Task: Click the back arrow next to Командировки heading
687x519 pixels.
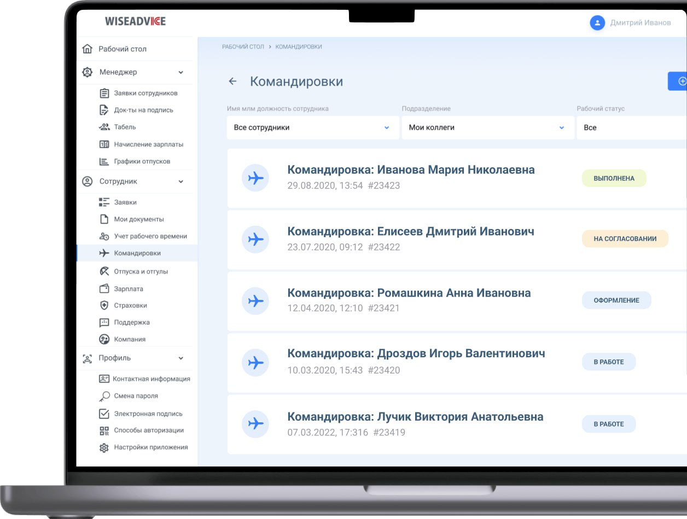Action: (x=232, y=81)
